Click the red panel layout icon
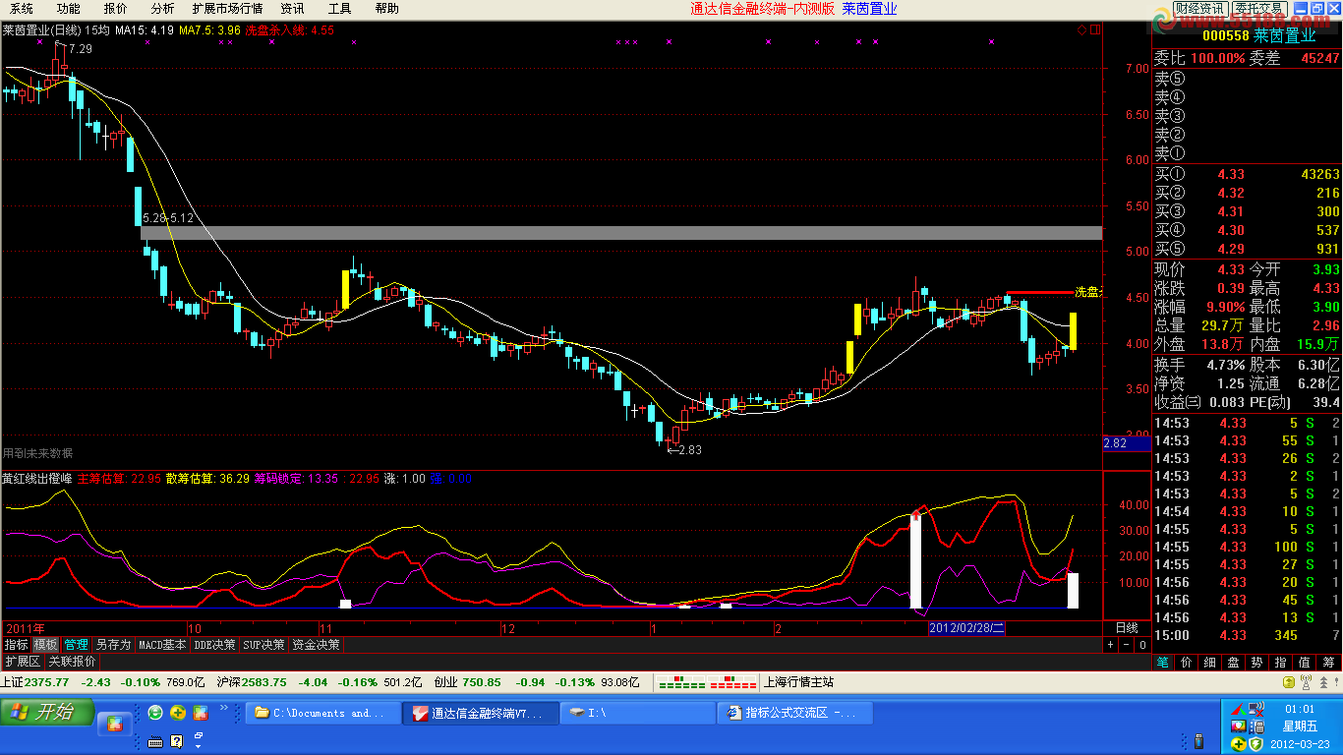Screen dimensions: 1343x755 click(x=1096, y=30)
